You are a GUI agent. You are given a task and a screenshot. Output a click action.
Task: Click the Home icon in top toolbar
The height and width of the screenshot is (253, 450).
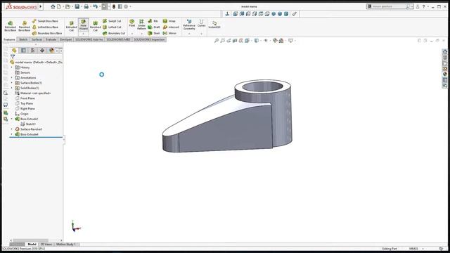tap(53, 6)
